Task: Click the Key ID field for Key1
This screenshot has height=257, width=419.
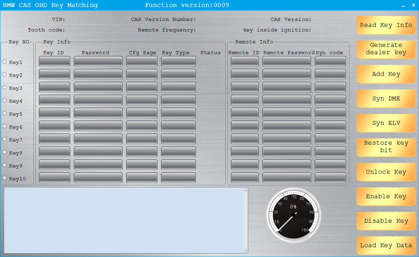Action: 54,61
